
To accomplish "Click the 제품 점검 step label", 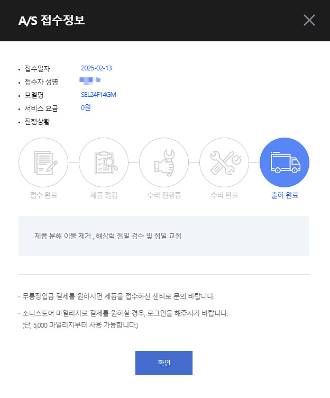I will (104, 195).
